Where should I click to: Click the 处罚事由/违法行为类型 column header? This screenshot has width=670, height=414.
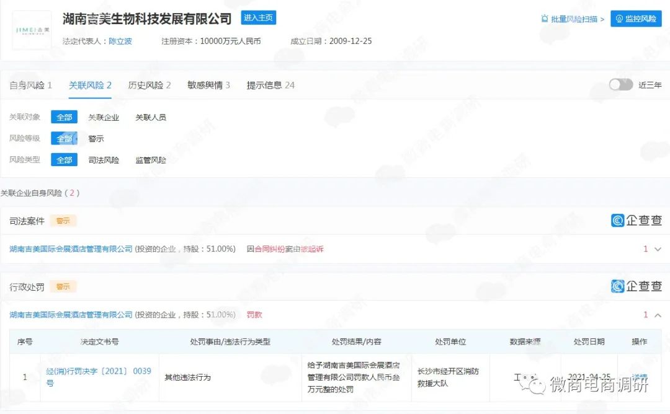(230, 341)
